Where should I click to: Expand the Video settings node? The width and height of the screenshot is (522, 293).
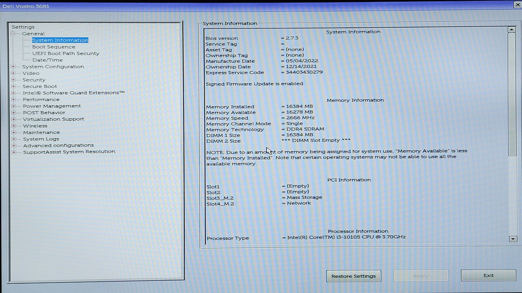pos(13,73)
